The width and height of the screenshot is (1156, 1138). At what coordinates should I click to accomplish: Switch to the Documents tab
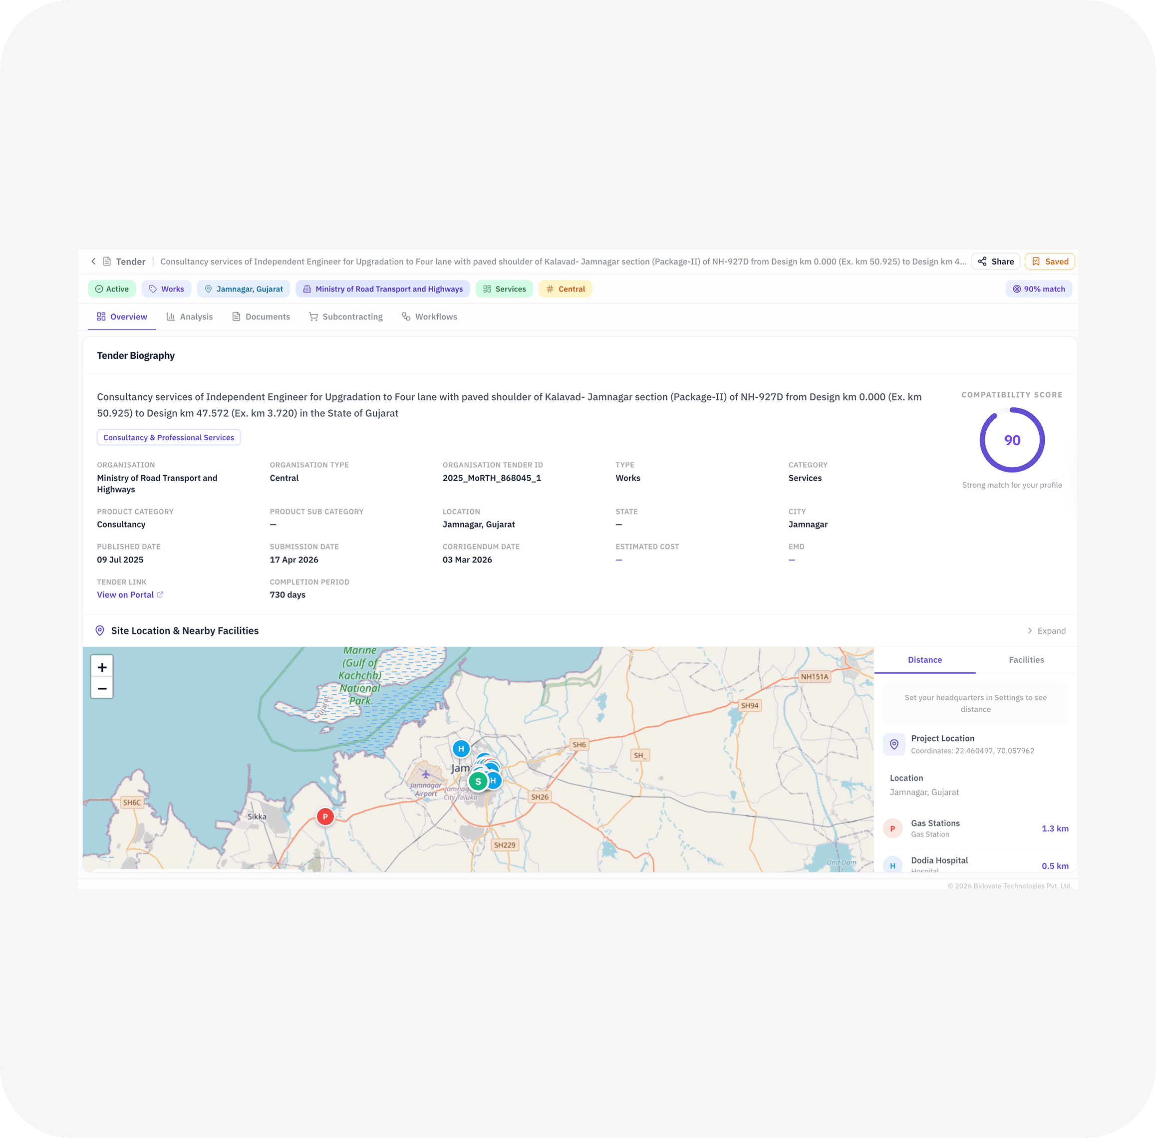click(261, 317)
